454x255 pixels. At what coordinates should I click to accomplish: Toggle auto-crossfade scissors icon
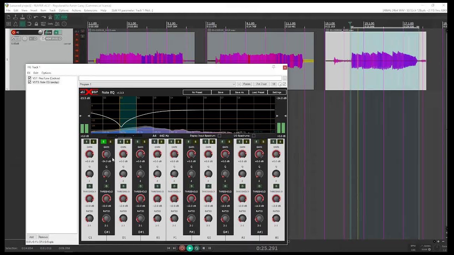[x=57, y=17]
